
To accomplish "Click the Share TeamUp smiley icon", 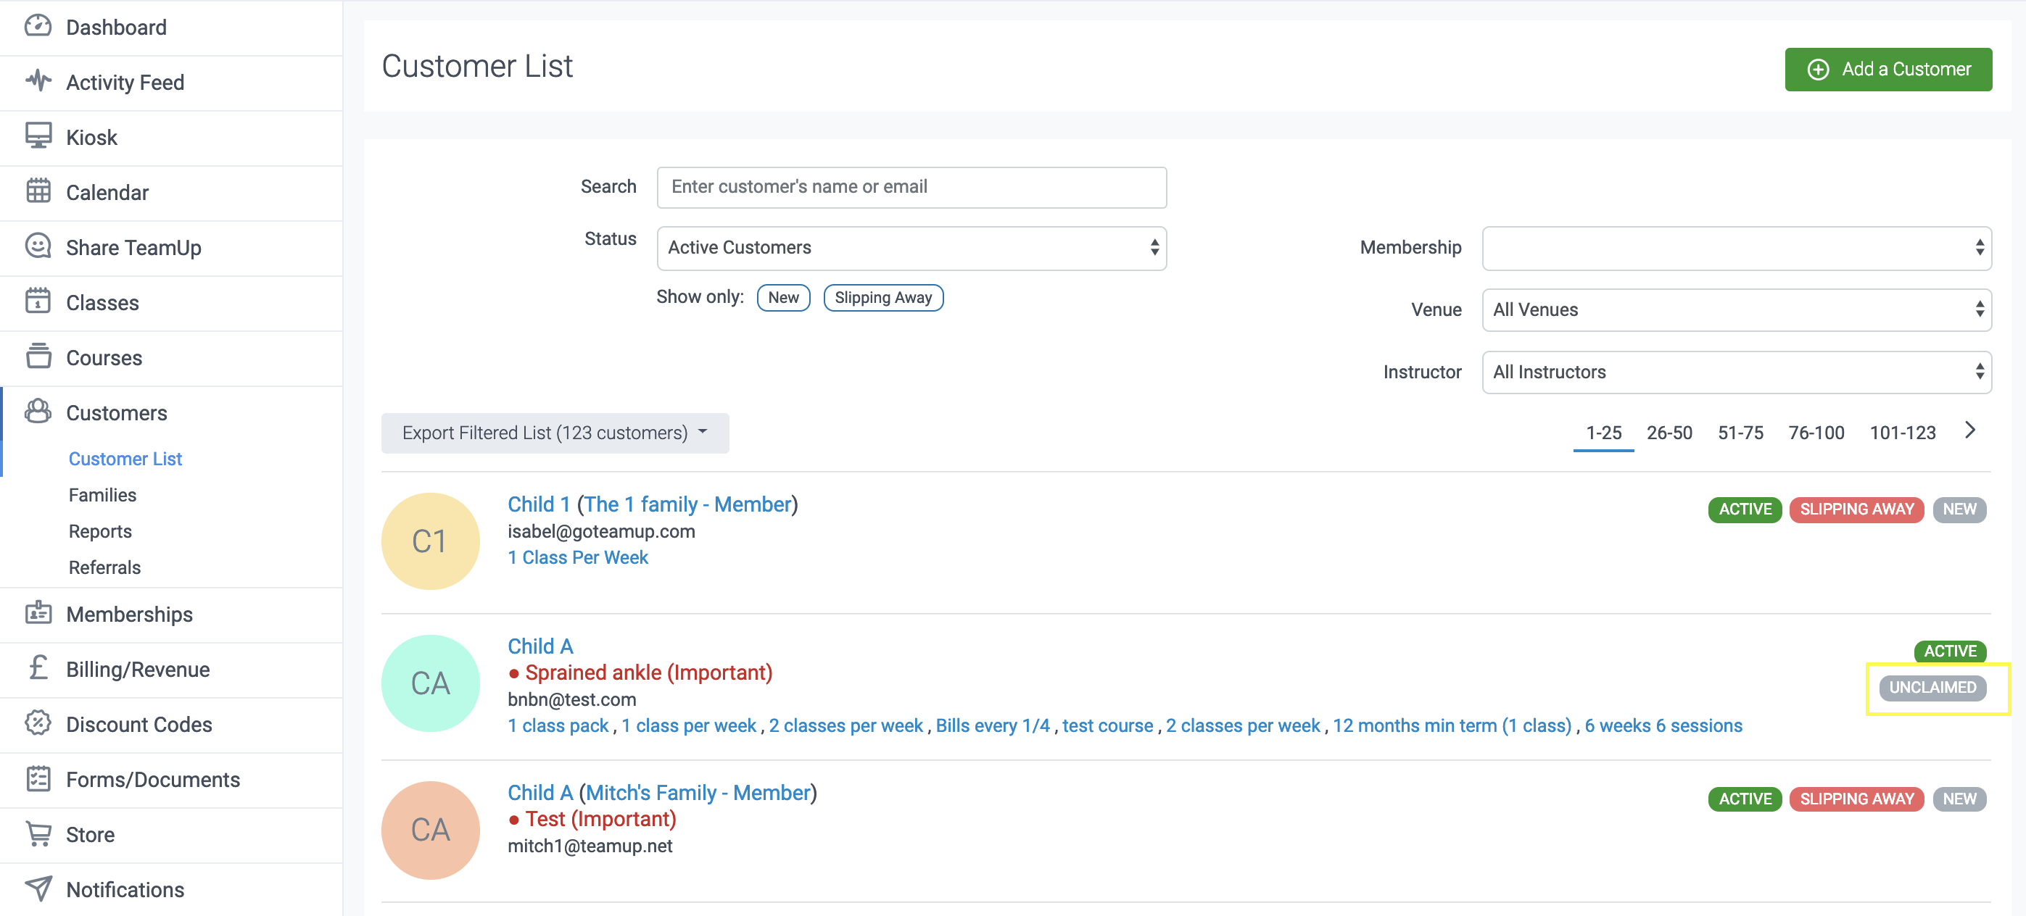I will [x=38, y=246].
